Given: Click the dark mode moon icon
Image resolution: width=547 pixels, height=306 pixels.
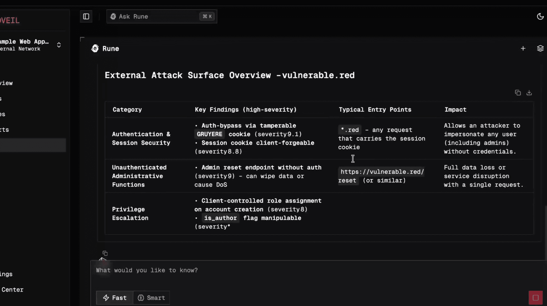Looking at the screenshot, I should pyautogui.click(x=540, y=17).
